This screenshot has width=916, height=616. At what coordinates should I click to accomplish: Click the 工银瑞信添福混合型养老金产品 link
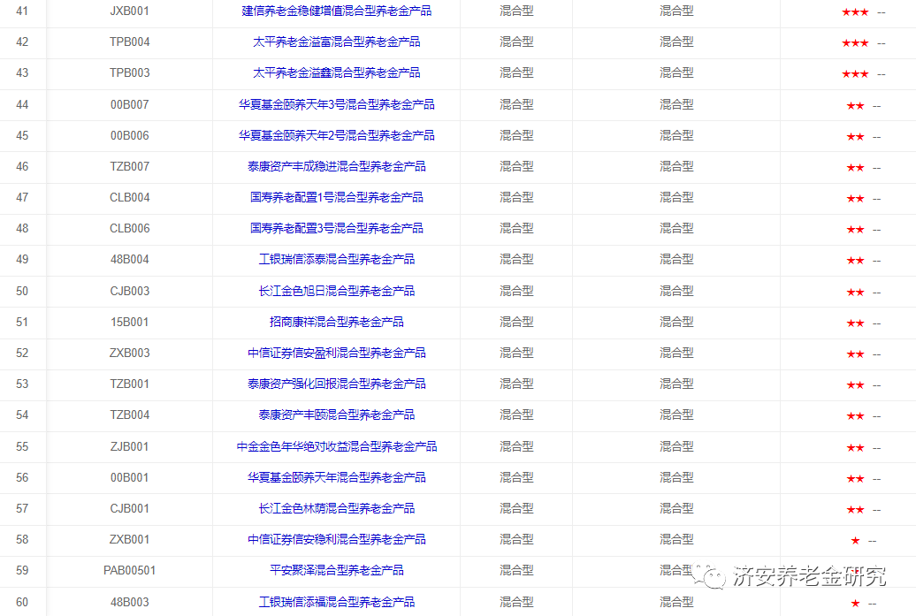coord(337,602)
